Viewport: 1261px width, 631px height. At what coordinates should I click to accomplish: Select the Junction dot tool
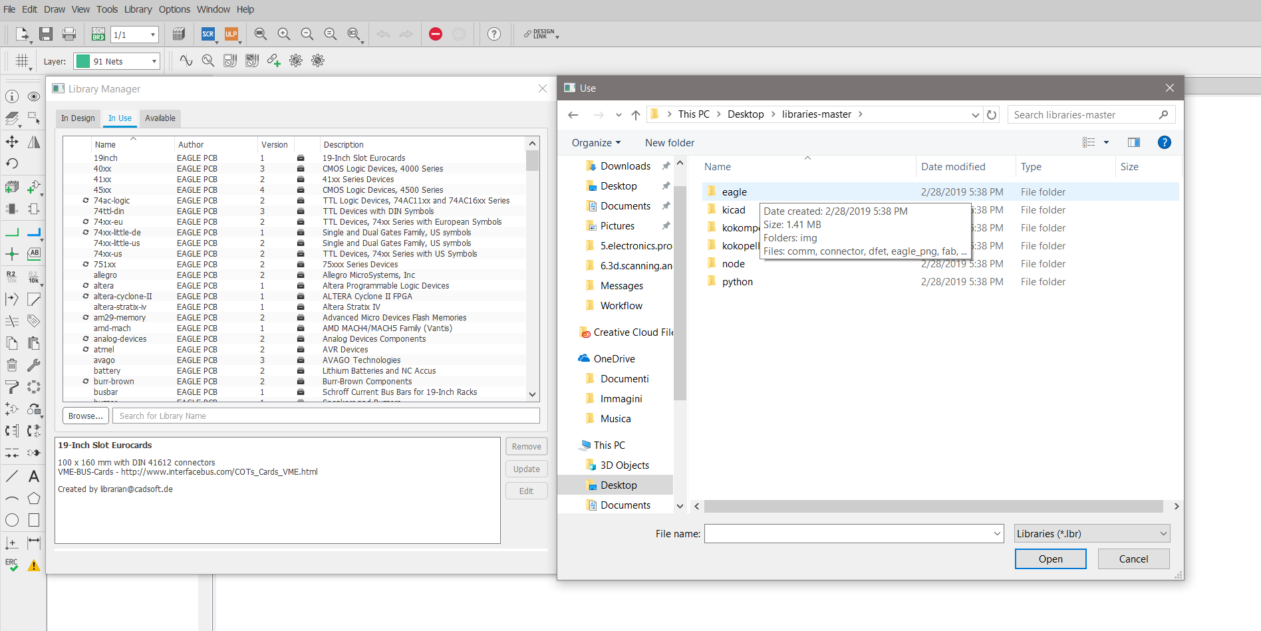coord(12,254)
